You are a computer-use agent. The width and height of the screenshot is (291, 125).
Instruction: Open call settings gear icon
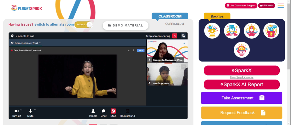coord(12,36)
